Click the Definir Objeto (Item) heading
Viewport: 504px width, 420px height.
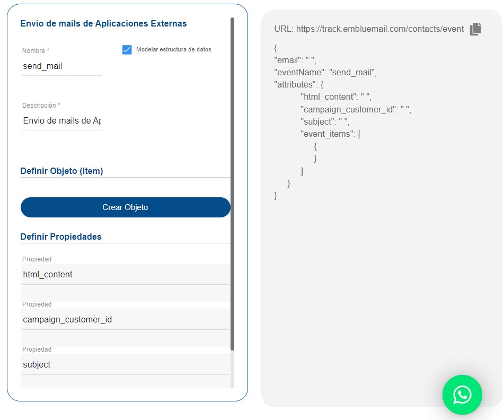(61, 171)
